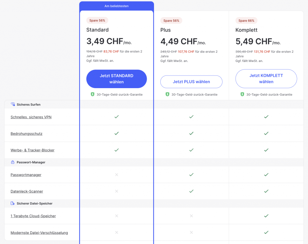308x244 pixels.
Task: Click Standard checkmark for Schnelles, sicheres VPN
Action: click(116, 117)
